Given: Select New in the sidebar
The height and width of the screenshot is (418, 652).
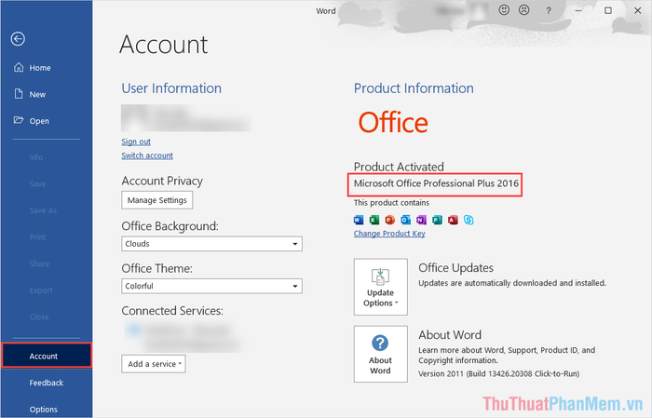Looking at the screenshot, I should pos(47,94).
